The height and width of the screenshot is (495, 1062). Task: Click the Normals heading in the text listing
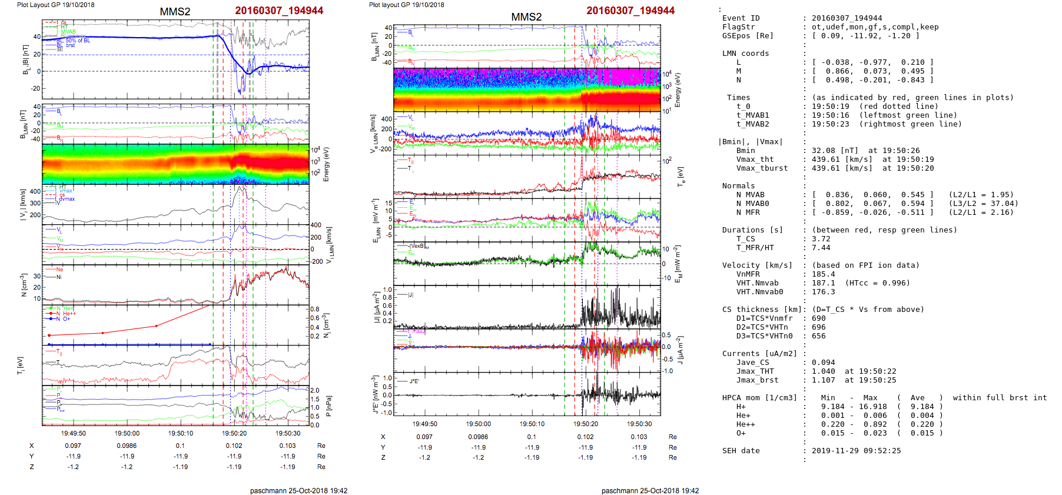click(x=738, y=186)
